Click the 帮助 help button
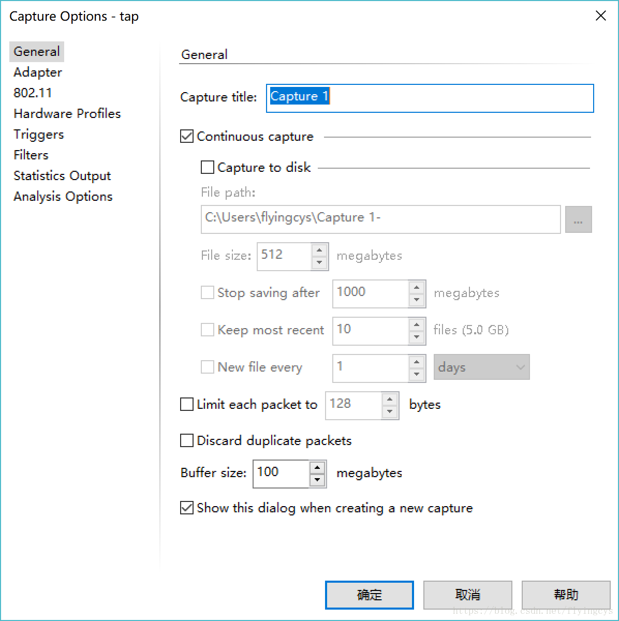 pos(566,595)
